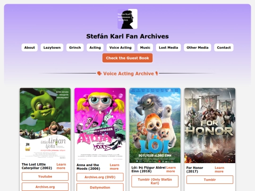Open the Contact page

point(224,48)
